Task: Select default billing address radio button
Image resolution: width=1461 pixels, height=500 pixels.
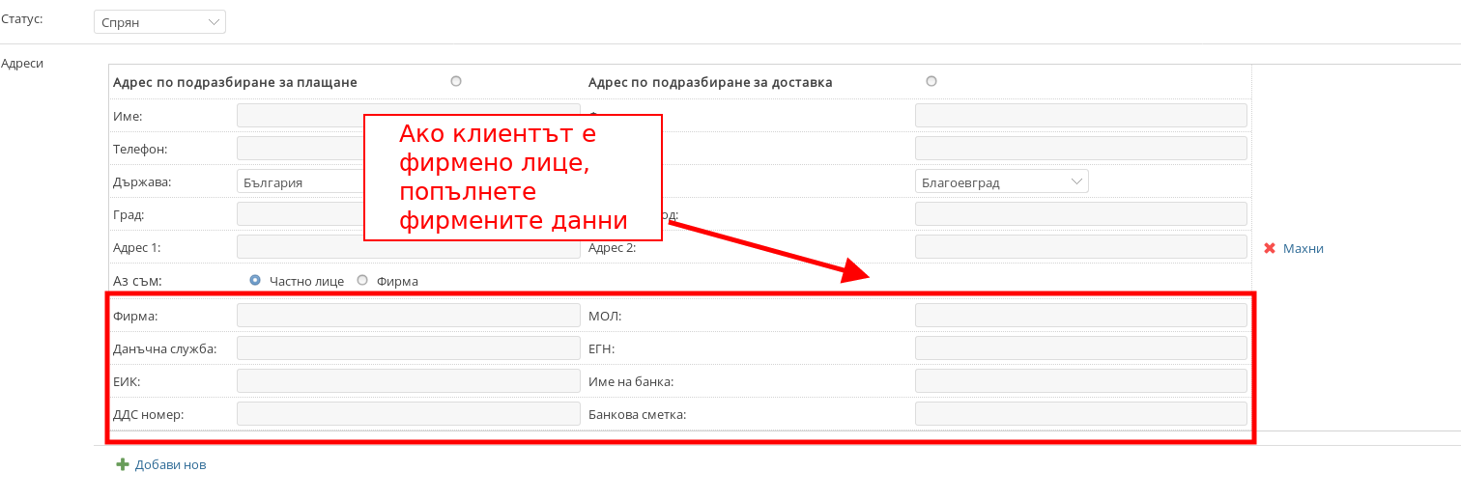Action: point(456,81)
